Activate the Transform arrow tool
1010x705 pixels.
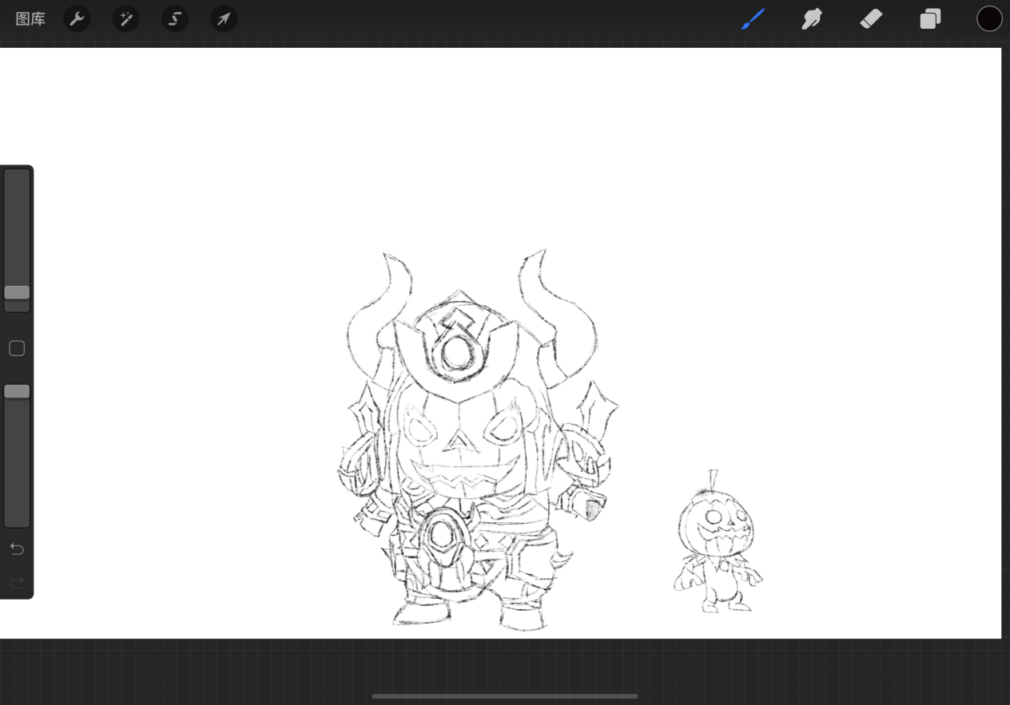[x=224, y=19]
